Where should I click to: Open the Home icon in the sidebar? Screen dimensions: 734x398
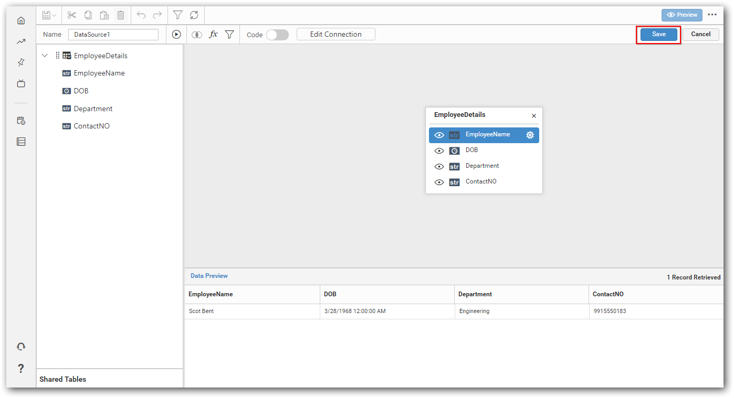click(x=21, y=20)
